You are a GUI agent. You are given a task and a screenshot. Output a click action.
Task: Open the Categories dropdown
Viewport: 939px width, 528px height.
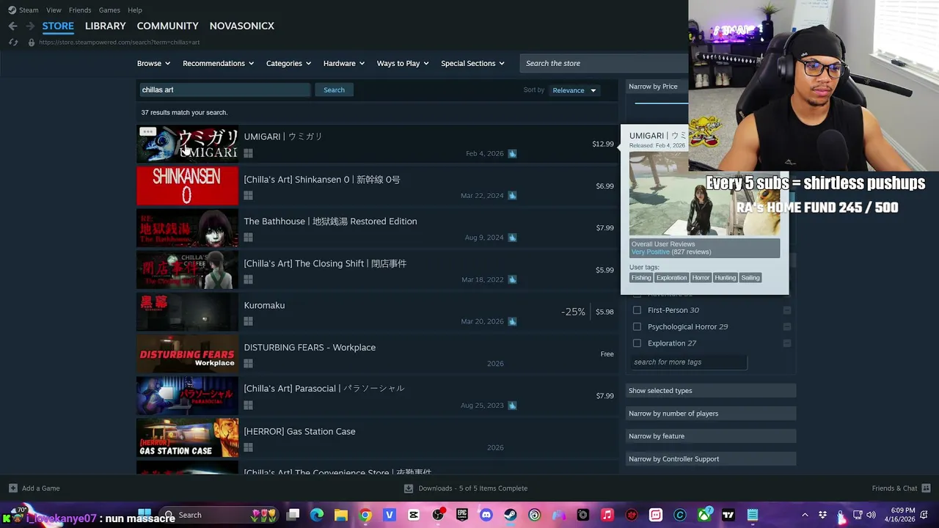coord(288,63)
